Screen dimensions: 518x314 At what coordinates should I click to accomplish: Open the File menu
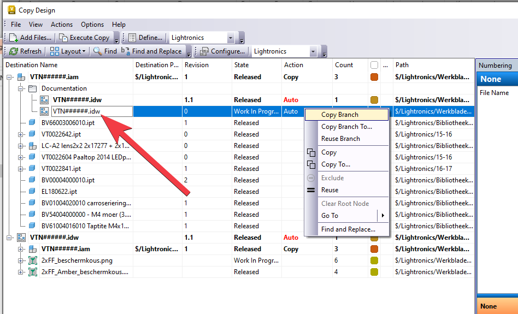coord(15,25)
